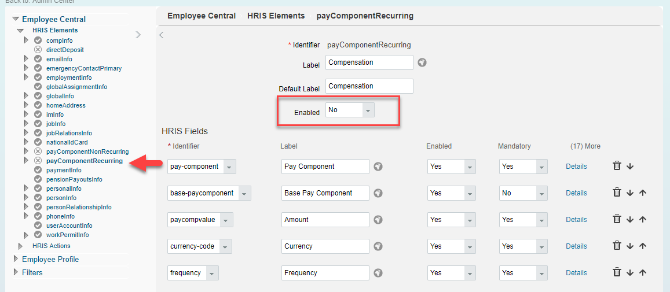The width and height of the screenshot is (670, 292).
Task: Open translations globe for the Currency label
Action: (x=378, y=246)
